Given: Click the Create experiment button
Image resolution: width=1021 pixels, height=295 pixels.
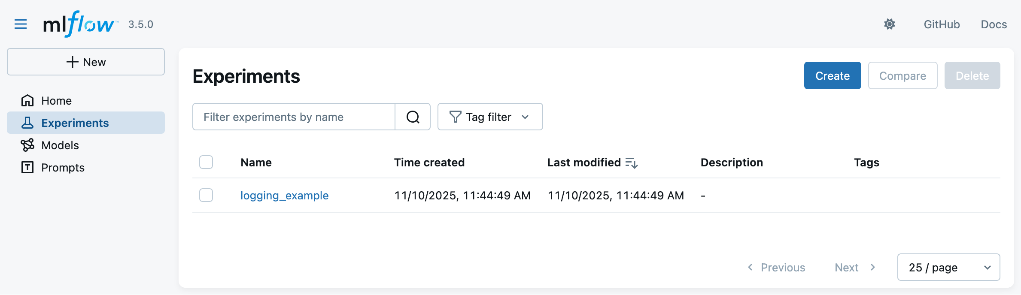Looking at the screenshot, I should pos(832,75).
